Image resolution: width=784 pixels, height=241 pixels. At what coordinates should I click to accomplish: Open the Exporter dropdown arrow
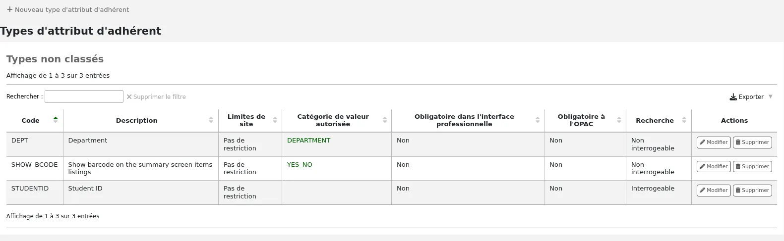[771, 96]
